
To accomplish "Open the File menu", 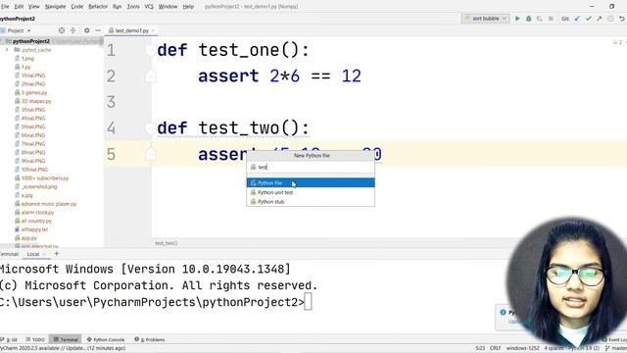I will point(5,7).
